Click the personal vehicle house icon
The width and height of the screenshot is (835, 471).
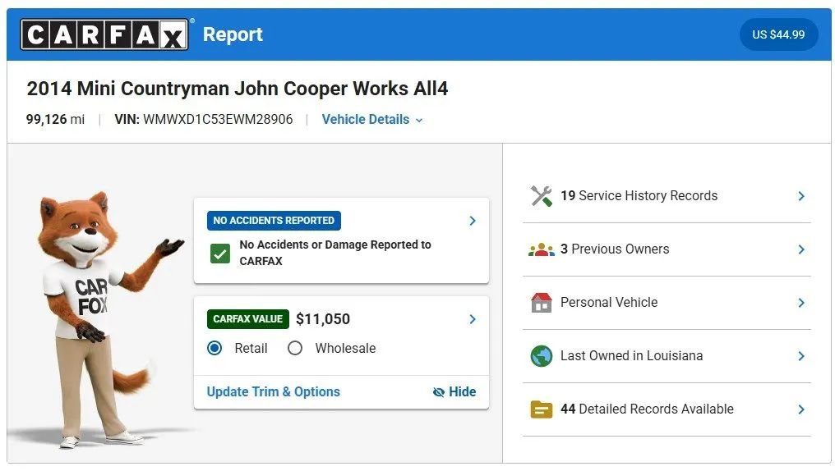(x=541, y=303)
